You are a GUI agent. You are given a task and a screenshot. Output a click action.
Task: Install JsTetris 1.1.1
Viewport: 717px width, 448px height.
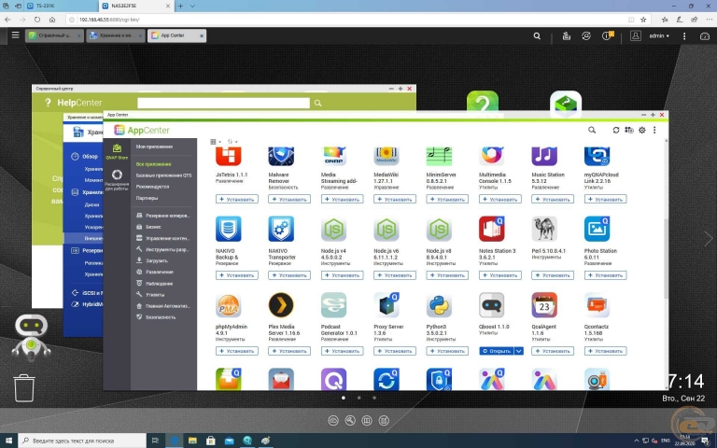tap(237, 200)
